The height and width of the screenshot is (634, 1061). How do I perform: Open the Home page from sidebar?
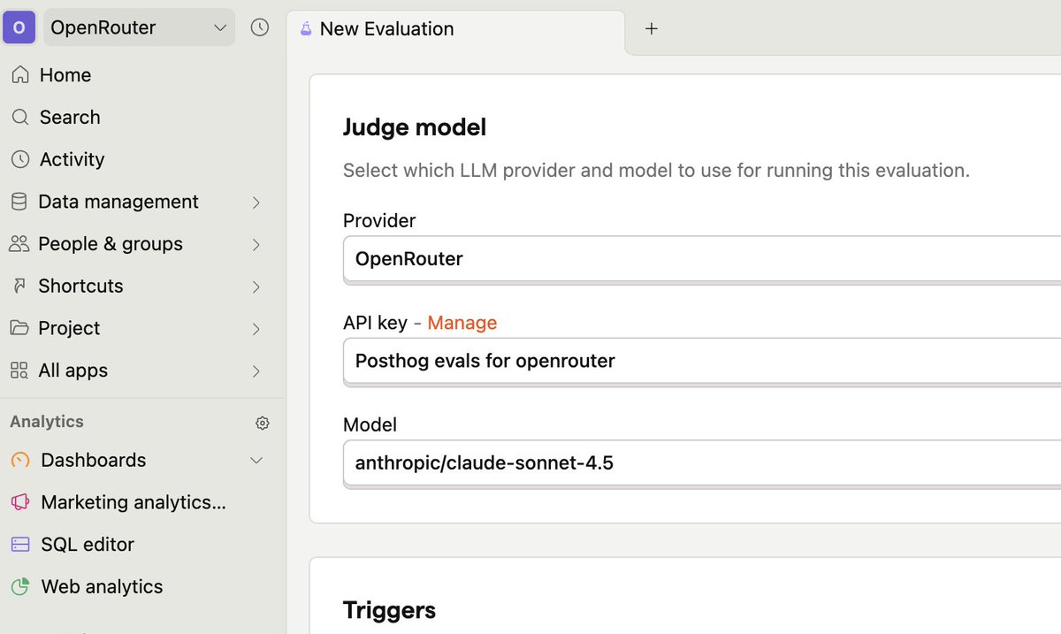64,75
